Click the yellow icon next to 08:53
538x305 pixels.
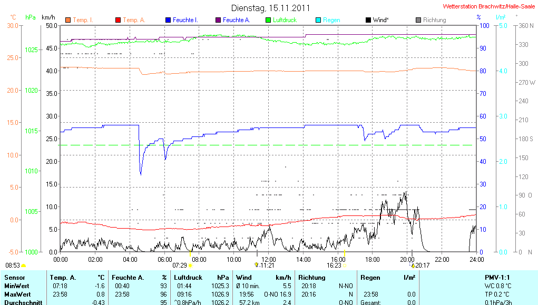coord(23,265)
